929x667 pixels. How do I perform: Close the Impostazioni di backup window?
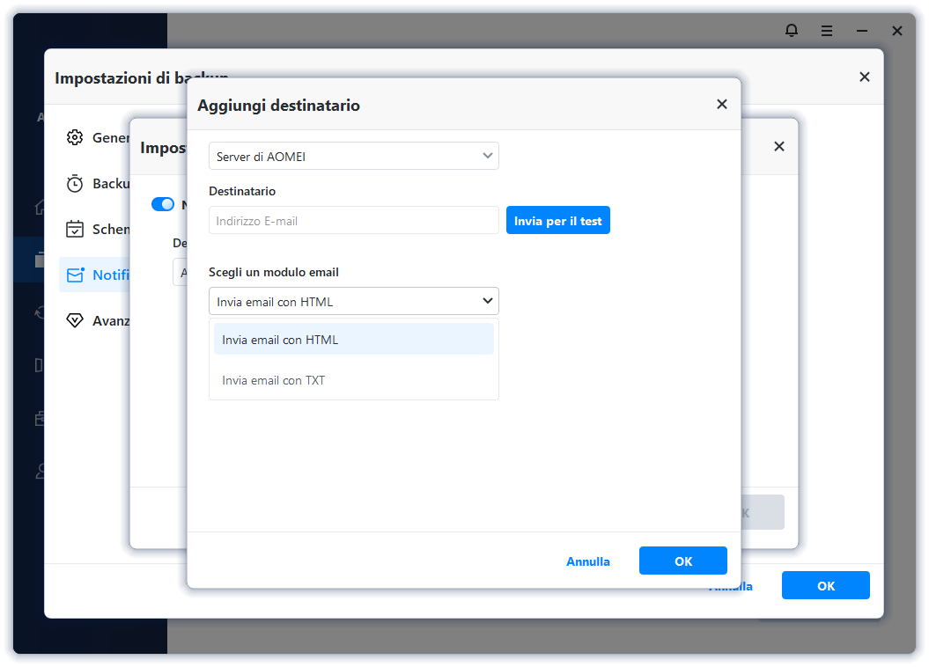tap(865, 77)
